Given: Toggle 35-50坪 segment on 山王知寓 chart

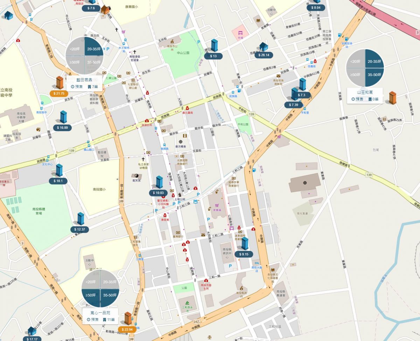Looking at the screenshot, I should pos(374,77).
